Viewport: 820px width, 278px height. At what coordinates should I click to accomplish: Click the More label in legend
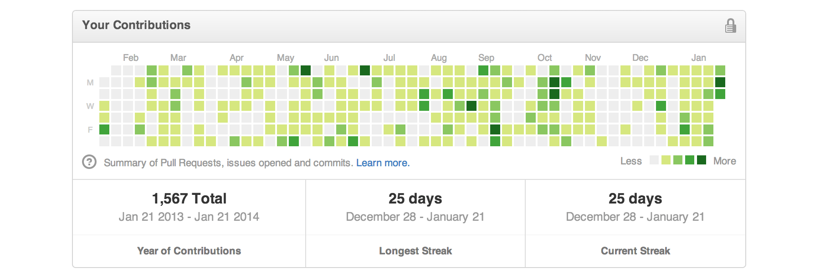(725, 161)
